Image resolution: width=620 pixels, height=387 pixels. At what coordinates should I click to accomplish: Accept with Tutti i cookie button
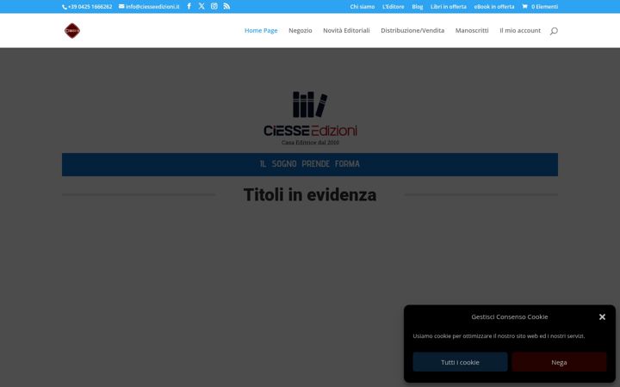coord(460,362)
